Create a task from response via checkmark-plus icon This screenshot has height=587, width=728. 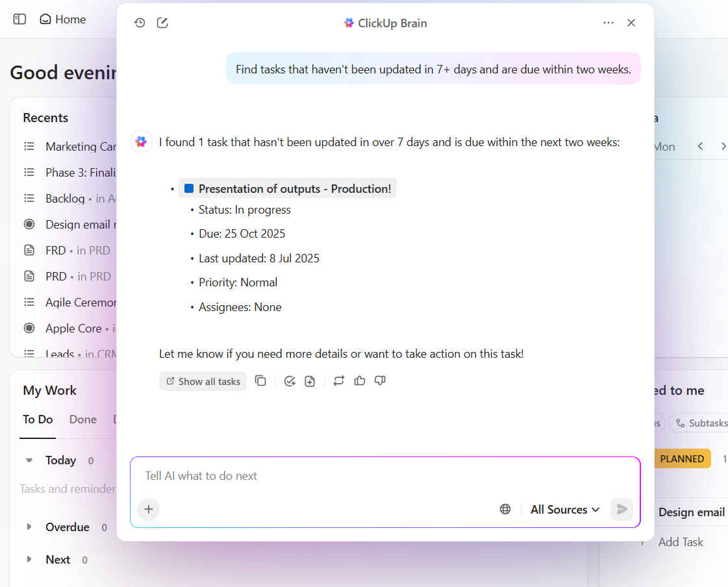pyautogui.click(x=290, y=381)
